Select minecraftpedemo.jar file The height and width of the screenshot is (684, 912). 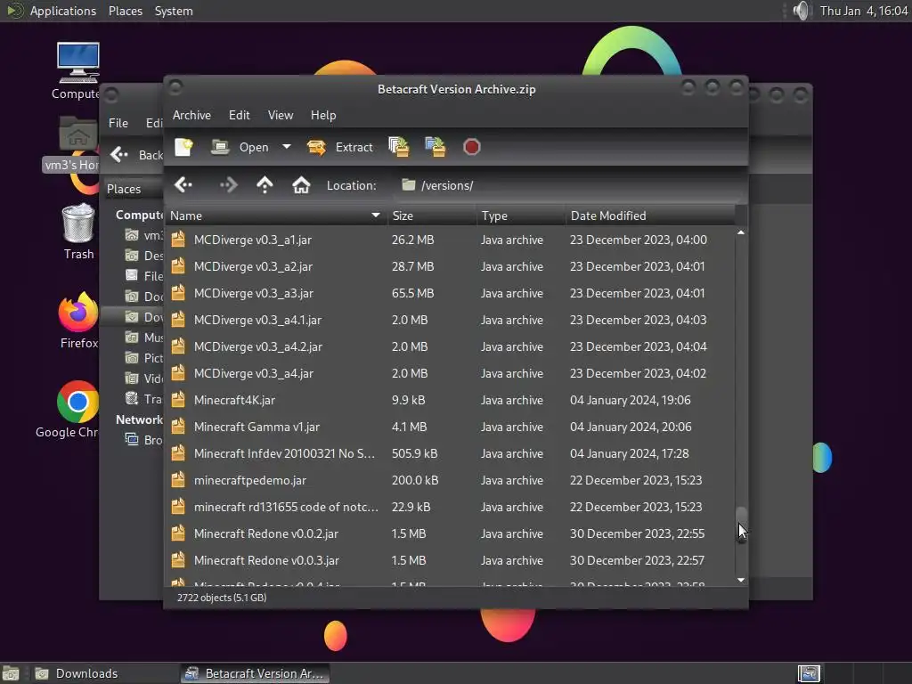click(450, 480)
